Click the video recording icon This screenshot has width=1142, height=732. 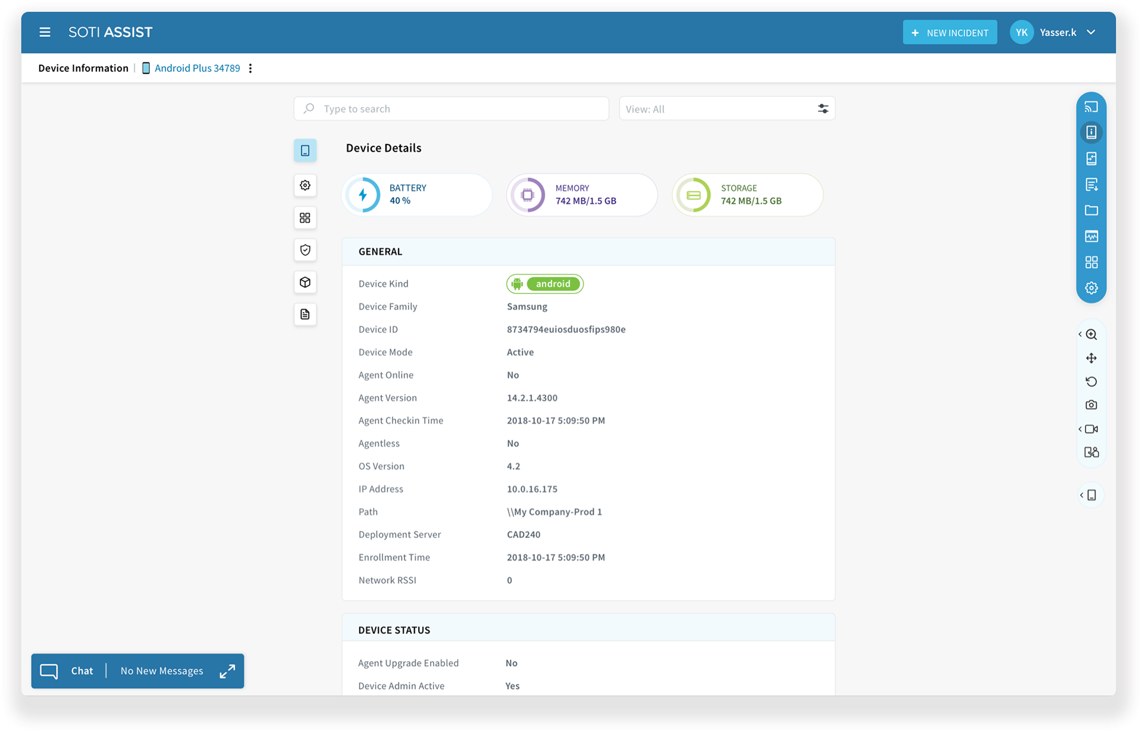pos(1091,429)
